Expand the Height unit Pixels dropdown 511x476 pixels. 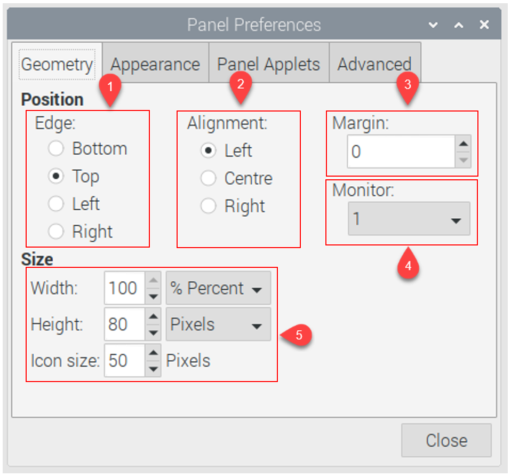pyautogui.click(x=218, y=324)
